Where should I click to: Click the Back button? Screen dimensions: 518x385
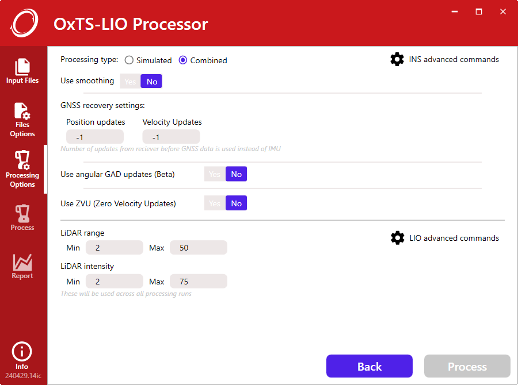pyautogui.click(x=370, y=366)
